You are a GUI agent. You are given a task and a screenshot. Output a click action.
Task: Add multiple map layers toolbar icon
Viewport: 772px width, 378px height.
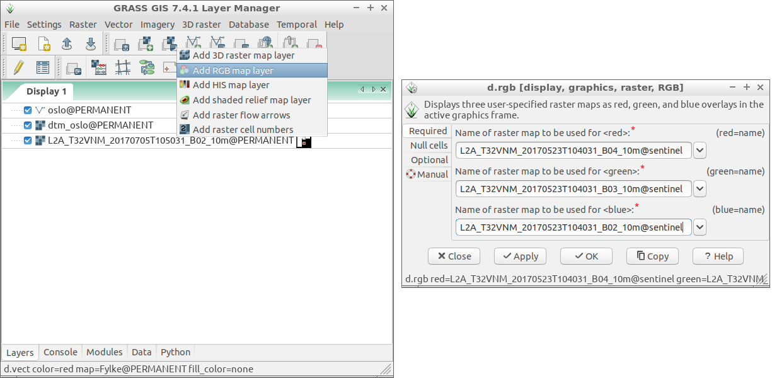pyautogui.click(x=122, y=44)
